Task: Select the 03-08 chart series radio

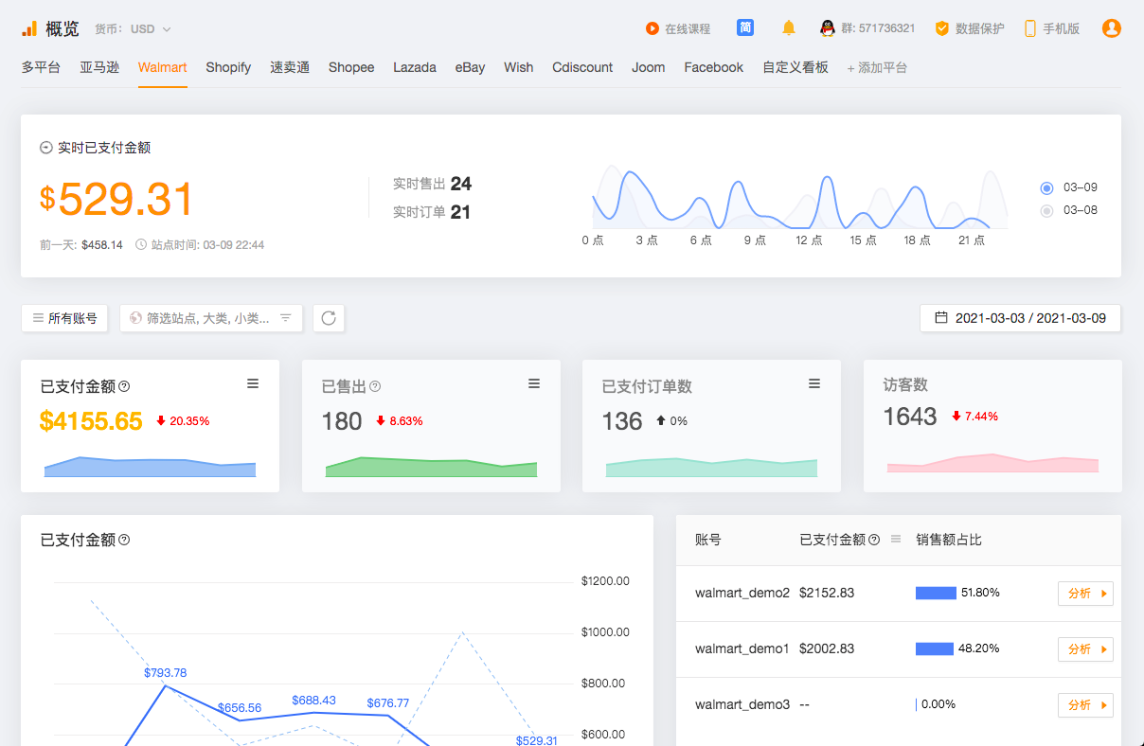Action: [1046, 210]
